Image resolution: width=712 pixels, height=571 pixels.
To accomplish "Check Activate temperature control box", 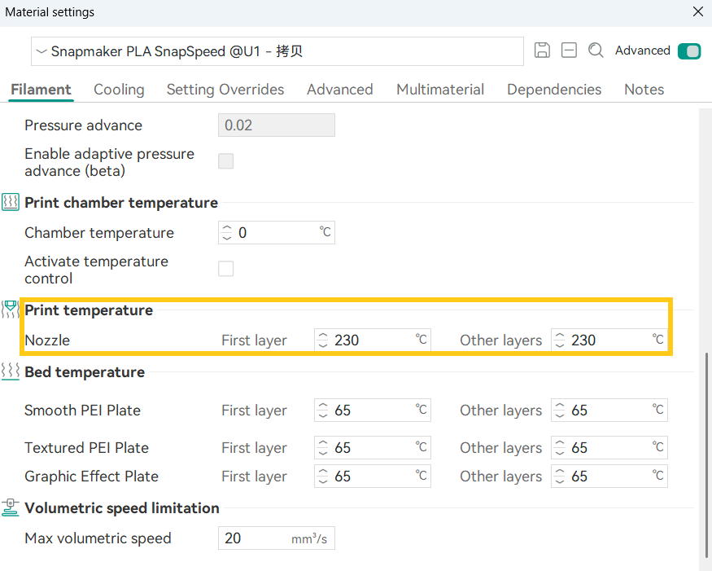I will [x=225, y=269].
